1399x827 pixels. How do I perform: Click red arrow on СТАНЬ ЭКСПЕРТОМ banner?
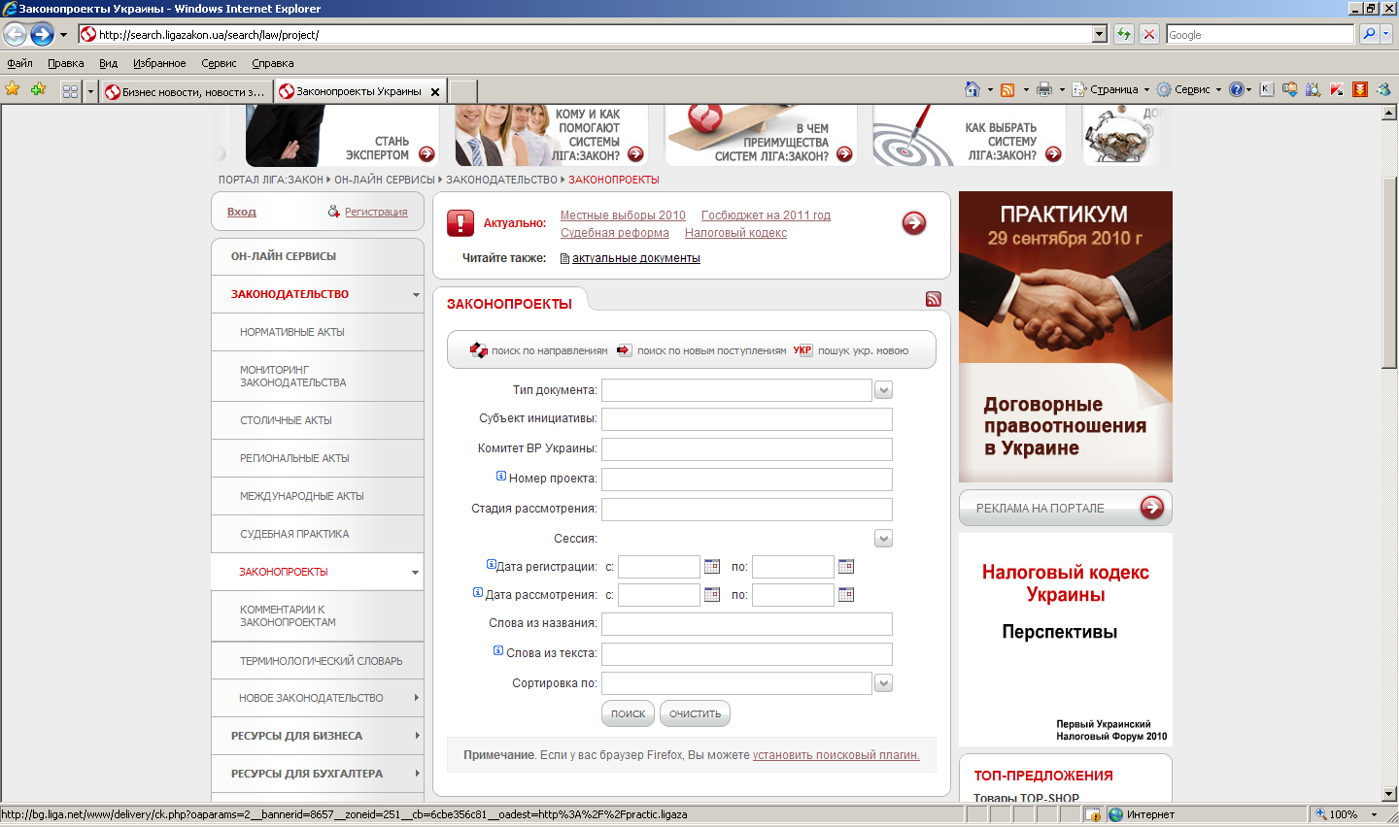click(427, 154)
